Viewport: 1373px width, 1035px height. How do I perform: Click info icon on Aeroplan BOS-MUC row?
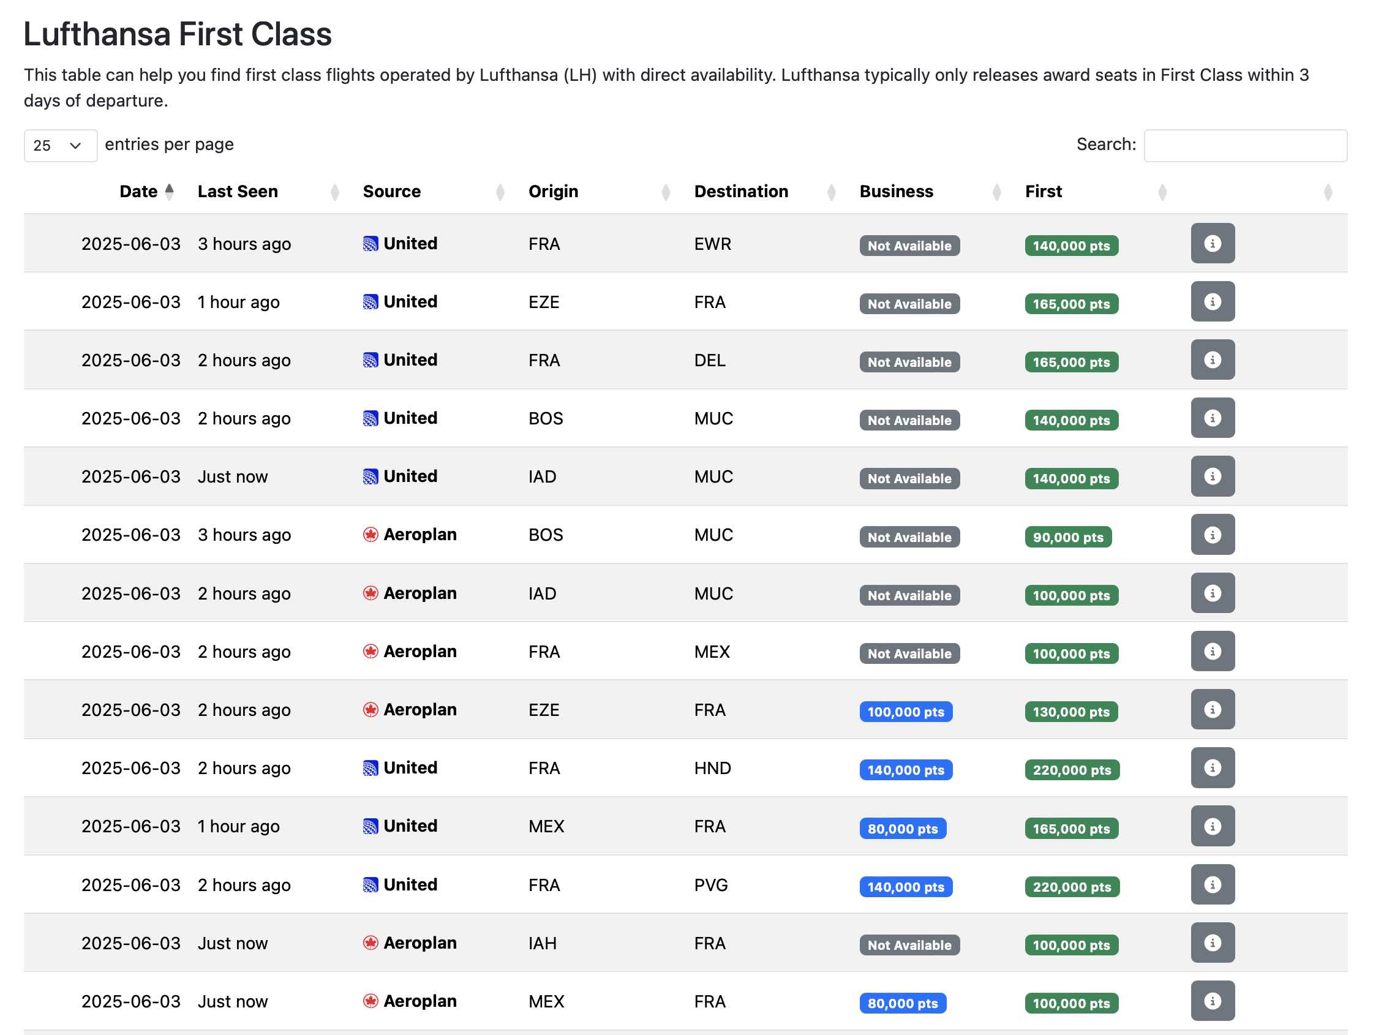tap(1212, 535)
